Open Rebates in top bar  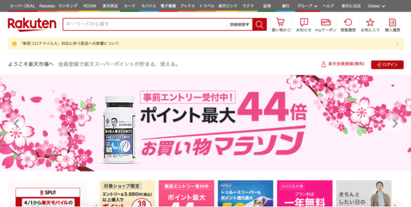point(47,6)
